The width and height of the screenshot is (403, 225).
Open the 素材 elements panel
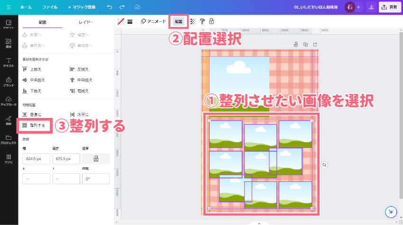point(9,44)
